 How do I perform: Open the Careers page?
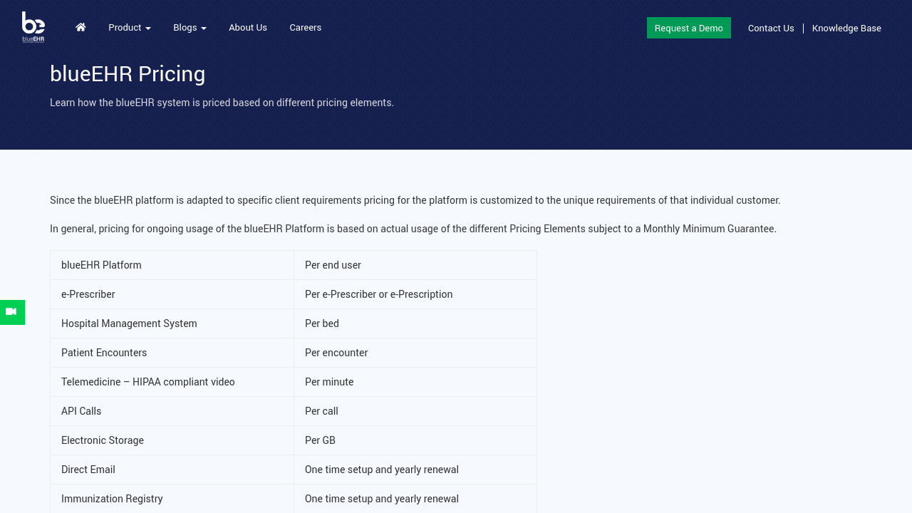pos(305,28)
